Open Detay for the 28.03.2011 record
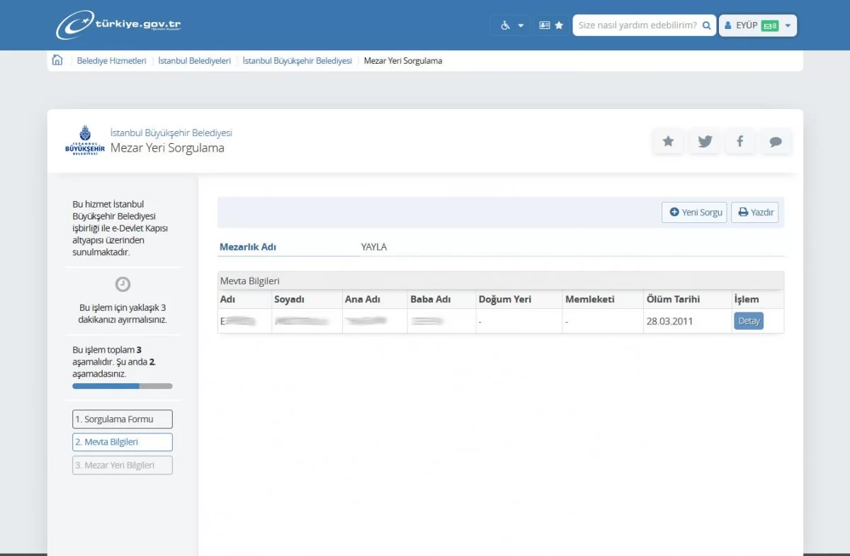Image resolution: width=850 pixels, height=556 pixels. pyautogui.click(x=749, y=321)
